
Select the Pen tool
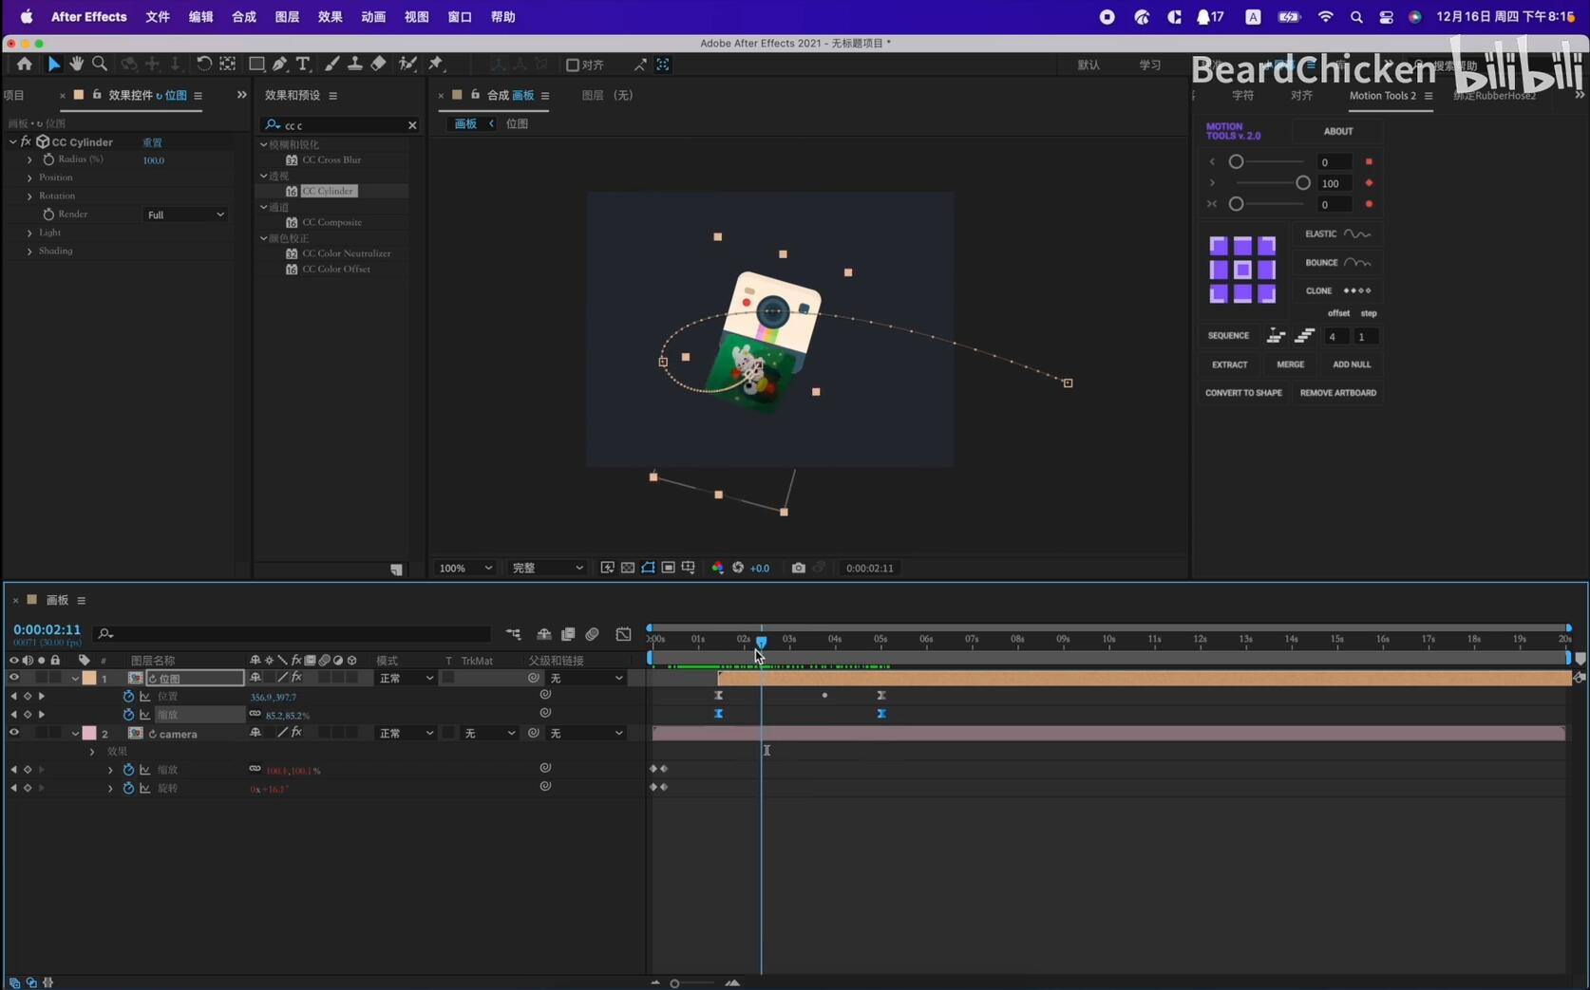pos(280,65)
